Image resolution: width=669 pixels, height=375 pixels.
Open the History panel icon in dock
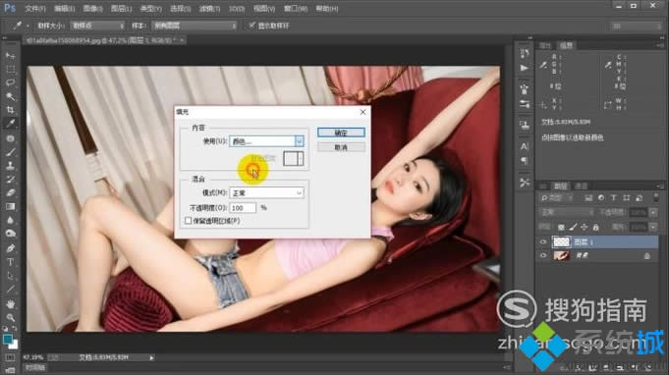coord(525,54)
